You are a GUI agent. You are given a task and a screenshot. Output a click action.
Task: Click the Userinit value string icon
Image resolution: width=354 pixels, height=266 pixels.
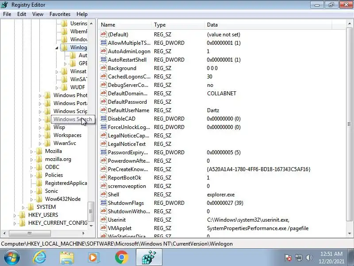(x=104, y=219)
